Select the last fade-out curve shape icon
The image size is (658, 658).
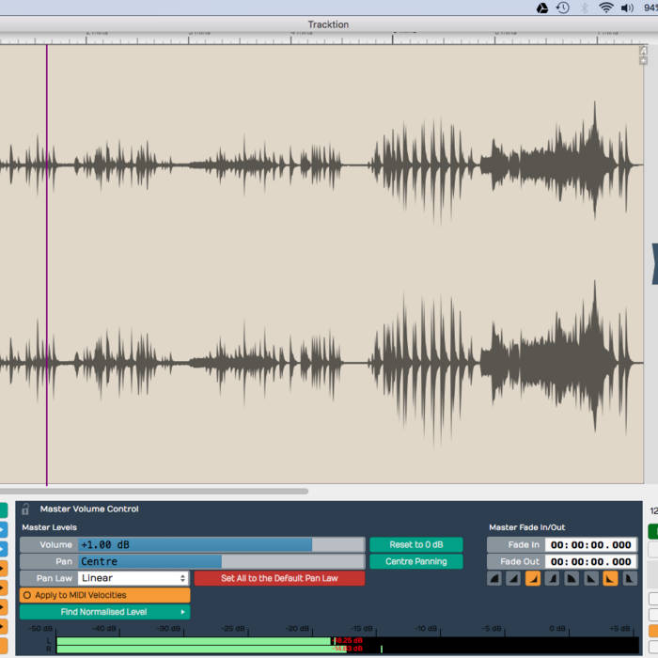629,579
